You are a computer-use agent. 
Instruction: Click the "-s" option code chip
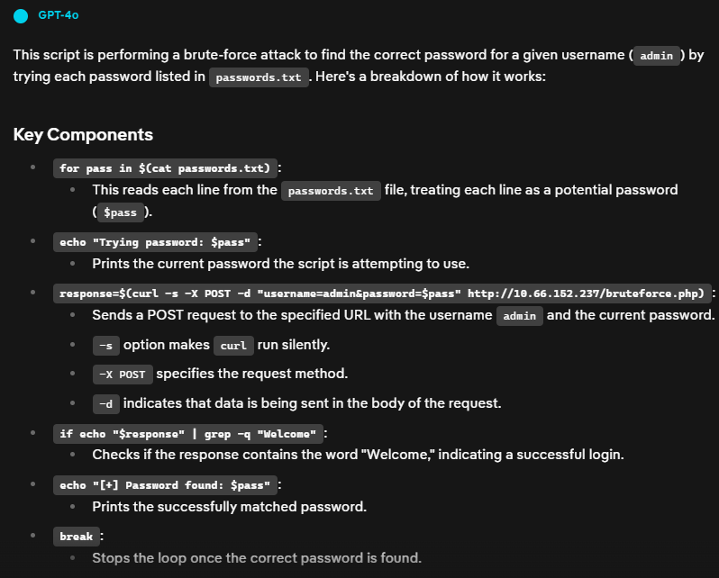point(105,346)
